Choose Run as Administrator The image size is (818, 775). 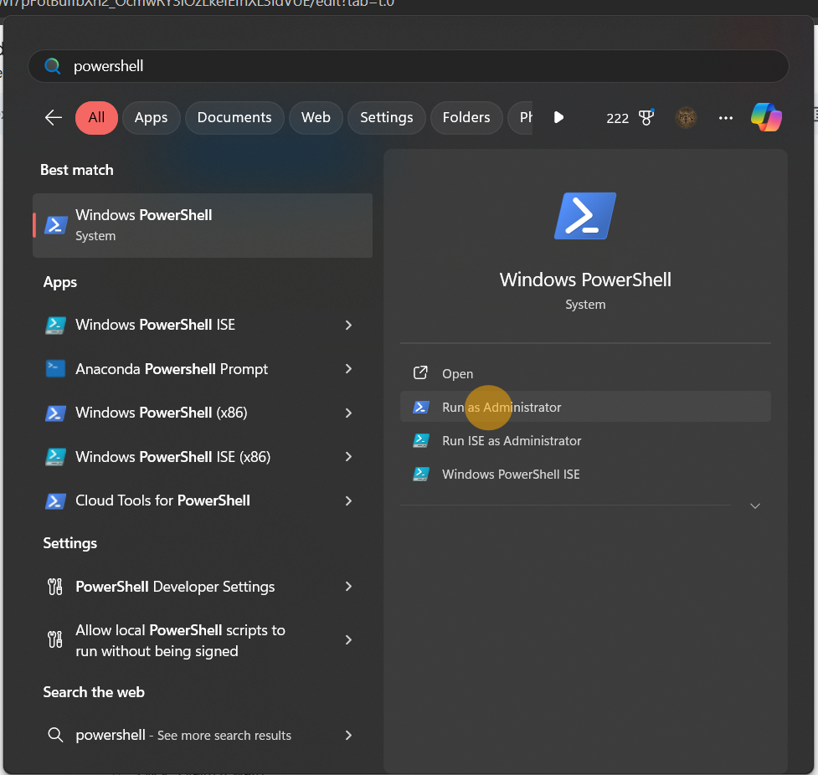click(x=585, y=407)
